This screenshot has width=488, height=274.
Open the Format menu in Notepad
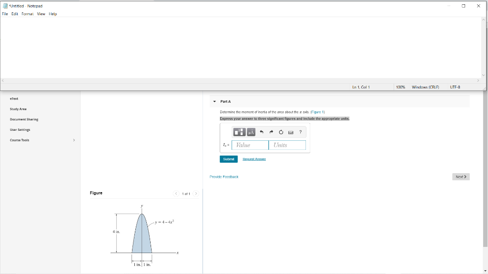pos(27,14)
